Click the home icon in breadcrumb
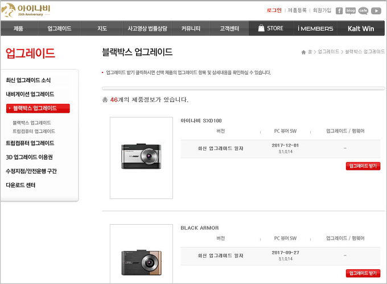This screenshot has height=284, width=387. point(304,52)
